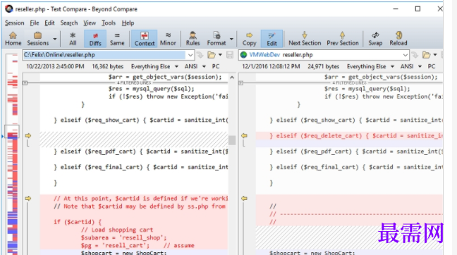
Task: Open the Sessions briefcase
Action: (37, 39)
